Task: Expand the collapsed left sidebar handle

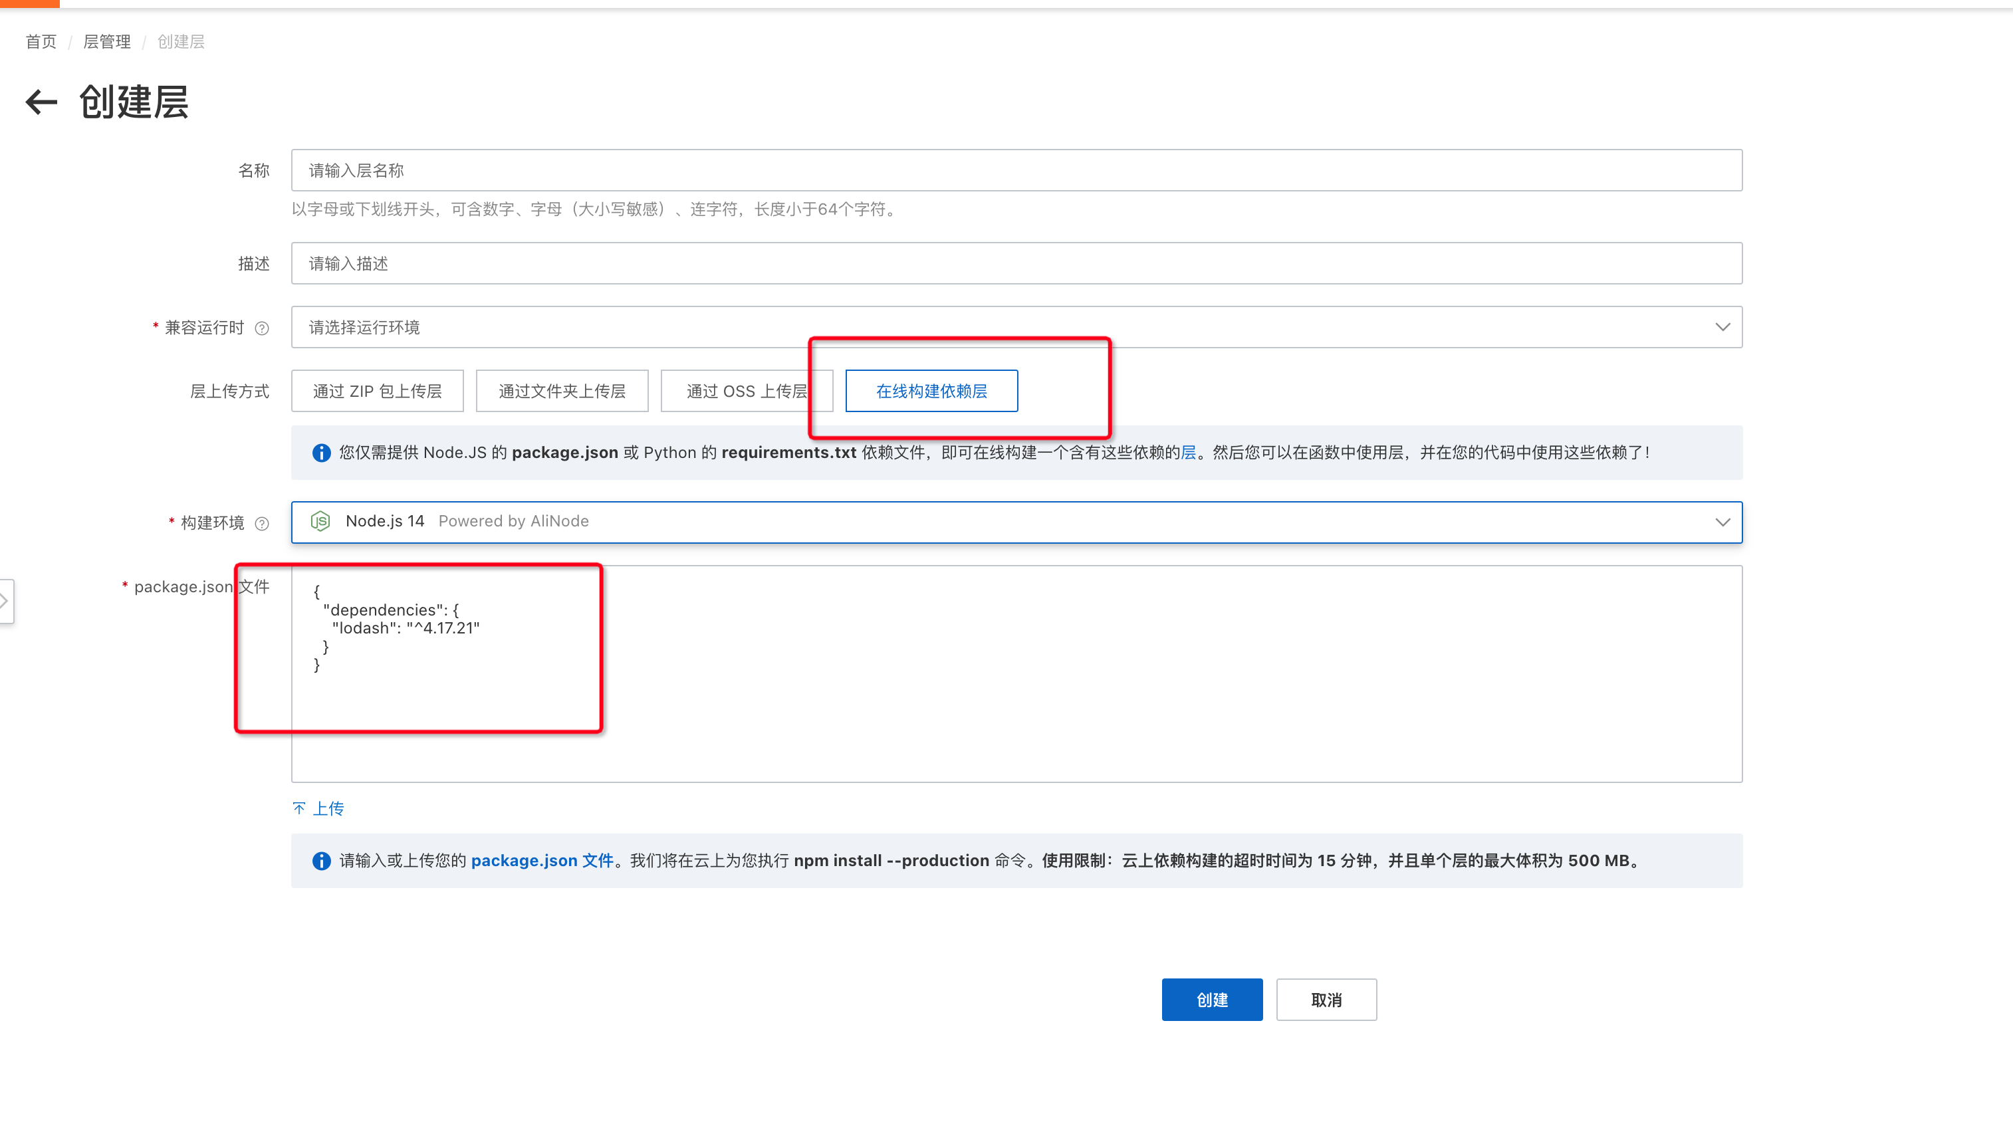Action: [x=6, y=600]
